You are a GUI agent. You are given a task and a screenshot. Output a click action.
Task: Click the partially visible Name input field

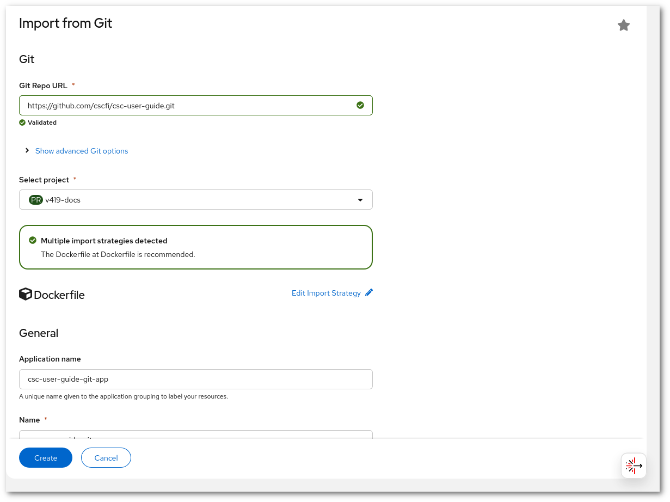(x=196, y=434)
